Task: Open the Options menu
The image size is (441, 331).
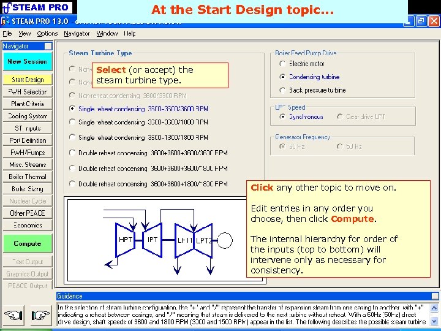Action: [x=47, y=34]
